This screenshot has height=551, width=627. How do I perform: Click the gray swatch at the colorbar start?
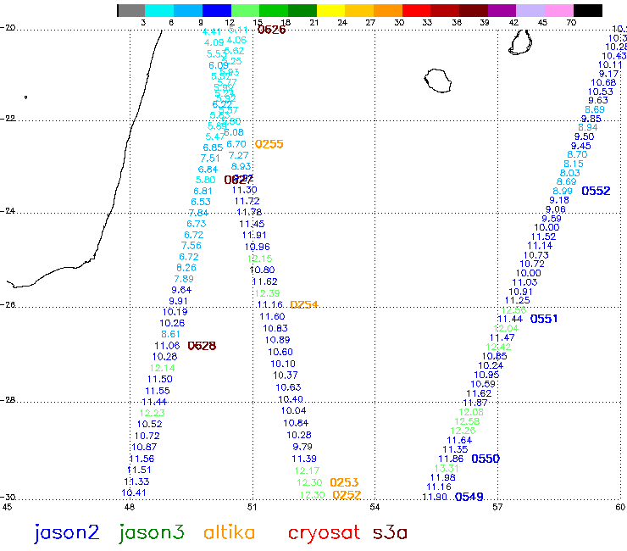(131, 10)
